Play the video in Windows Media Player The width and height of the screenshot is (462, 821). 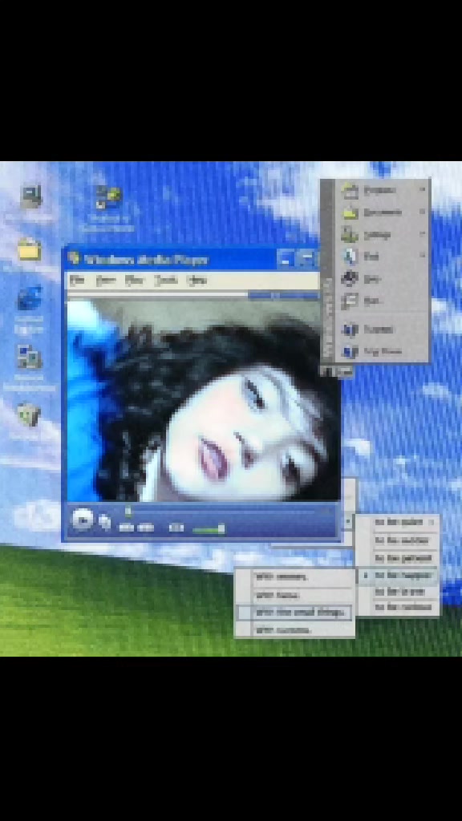tap(82, 520)
